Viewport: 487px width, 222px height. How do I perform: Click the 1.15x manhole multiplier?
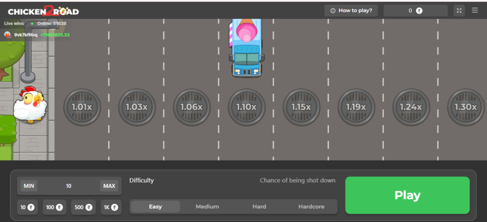coord(301,107)
